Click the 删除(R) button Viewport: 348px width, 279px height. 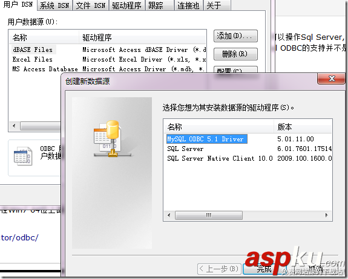[235, 54]
